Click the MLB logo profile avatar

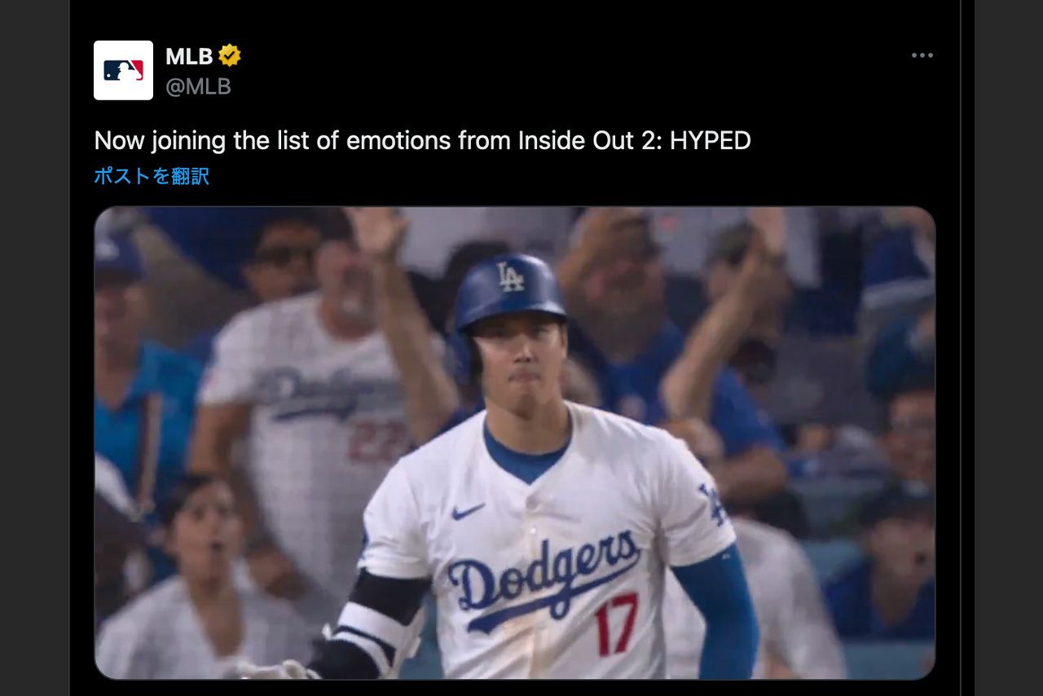[x=122, y=70]
